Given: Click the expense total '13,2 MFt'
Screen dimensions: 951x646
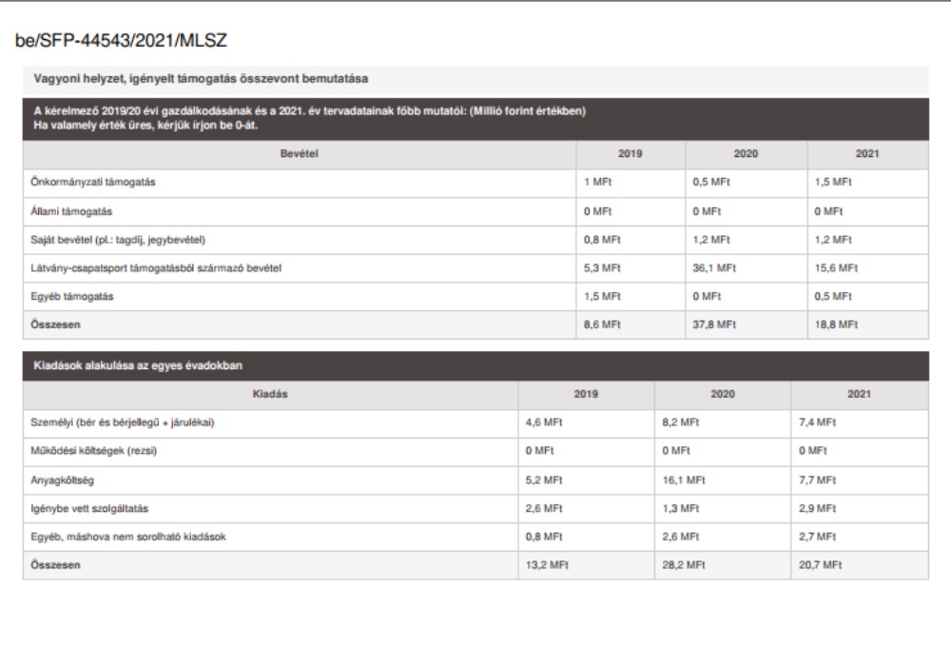Looking at the screenshot, I should tap(547, 565).
